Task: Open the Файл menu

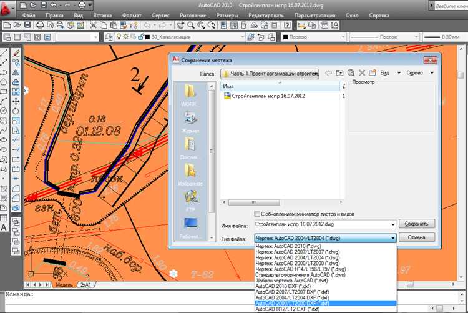Action: pyautogui.click(x=29, y=15)
